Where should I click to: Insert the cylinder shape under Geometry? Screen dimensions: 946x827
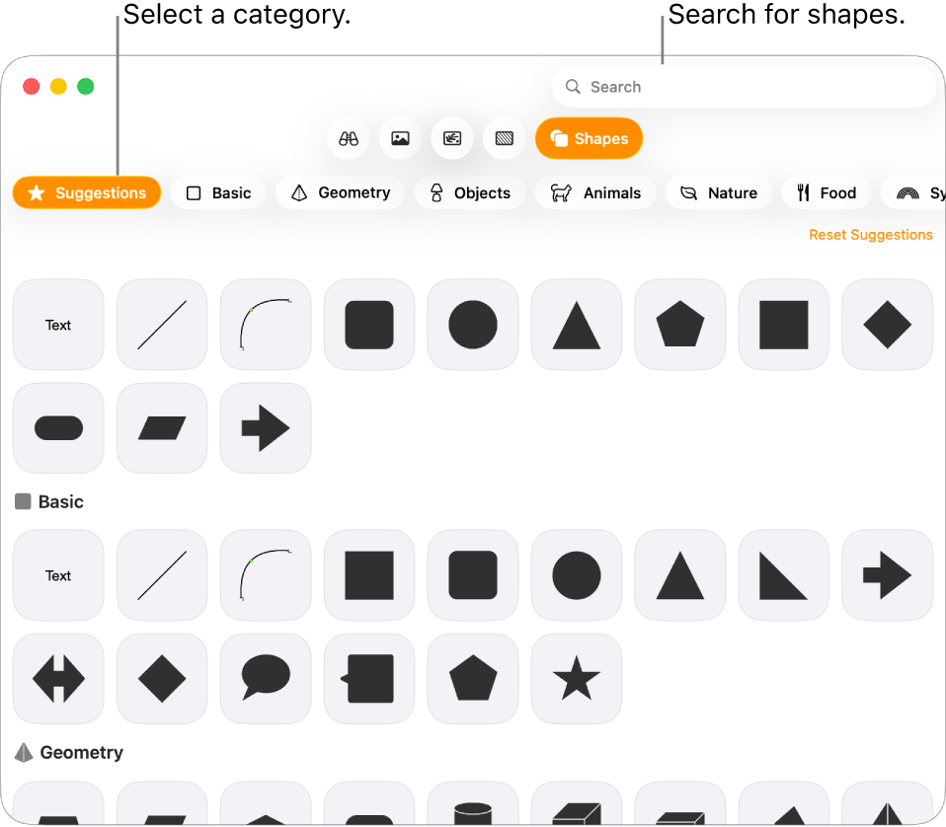(472, 809)
